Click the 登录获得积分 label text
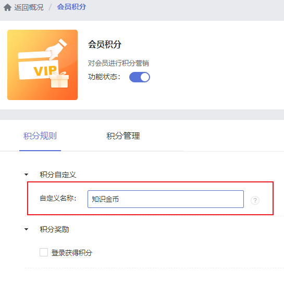284x283 pixels. click(x=72, y=253)
